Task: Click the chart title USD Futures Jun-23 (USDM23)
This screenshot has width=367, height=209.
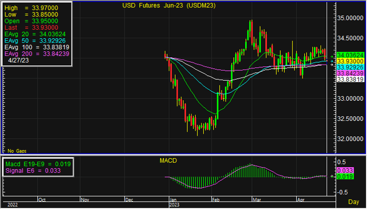Action: [169, 5]
